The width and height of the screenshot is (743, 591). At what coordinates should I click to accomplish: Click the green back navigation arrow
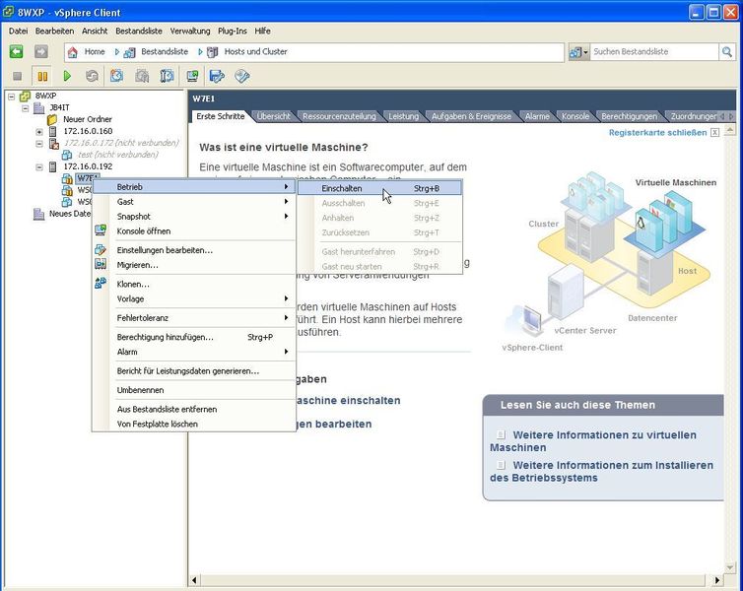pos(16,51)
